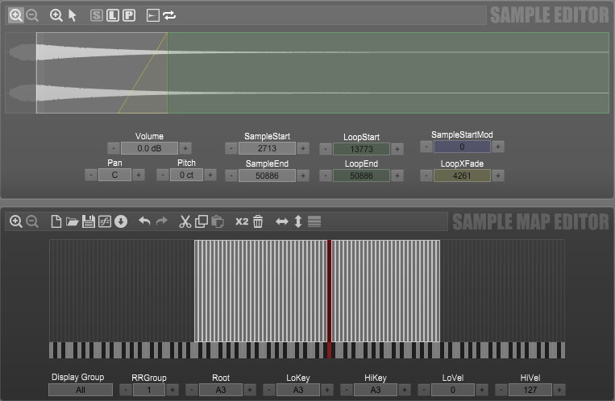The height and width of the screenshot is (401, 615).
Task: Click the Volume 0.0 dB value field
Action: (149, 148)
